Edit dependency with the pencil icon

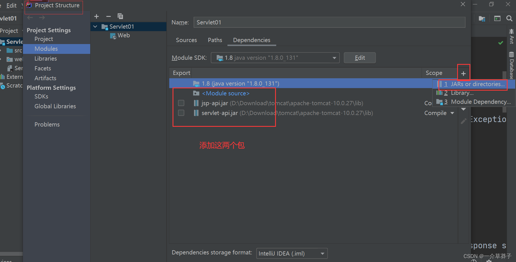(x=464, y=121)
